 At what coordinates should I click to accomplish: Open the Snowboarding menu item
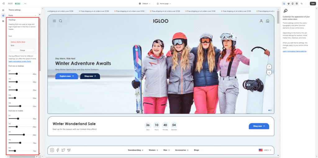pos(136,150)
